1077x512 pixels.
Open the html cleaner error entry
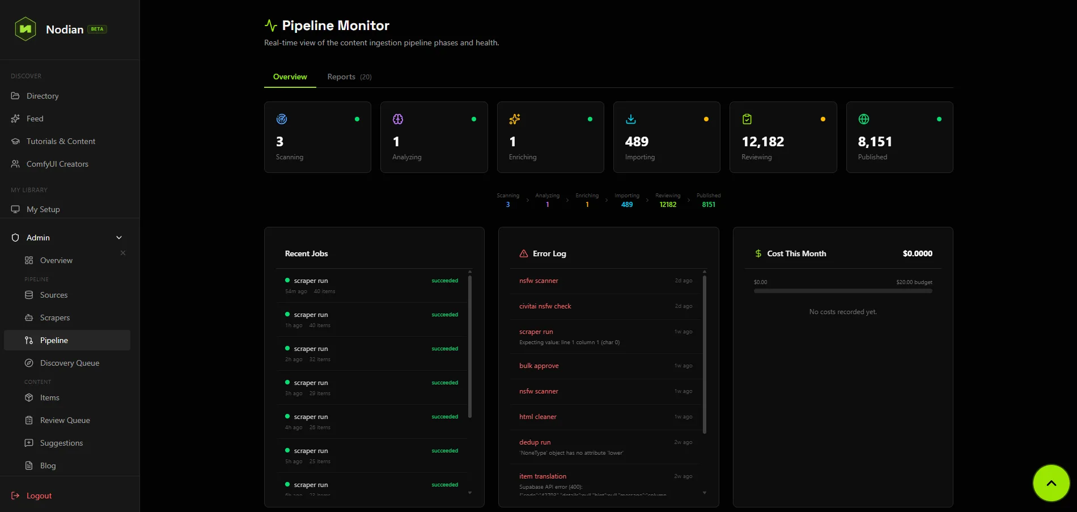(606, 417)
